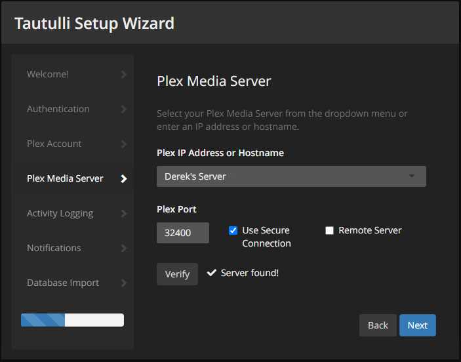This screenshot has width=461, height=362.
Task: Click chevron arrow beside Notifications
Action: [124, 248]
